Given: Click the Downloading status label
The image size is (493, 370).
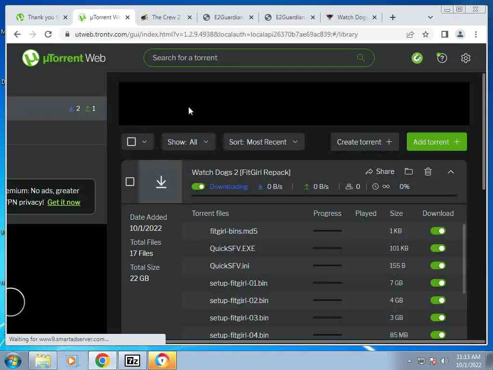Looking at the screenshot, I should click(229, 186).
